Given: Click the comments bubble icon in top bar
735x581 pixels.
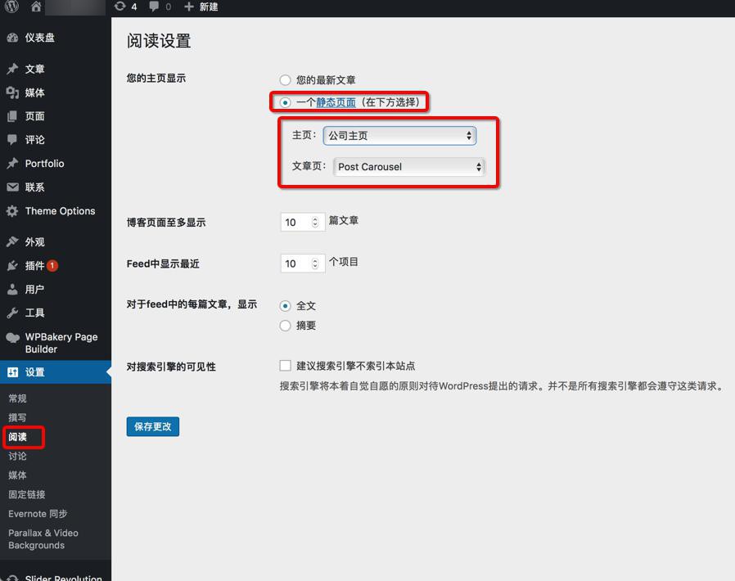Looking at the screenshot, I should 154,7.
